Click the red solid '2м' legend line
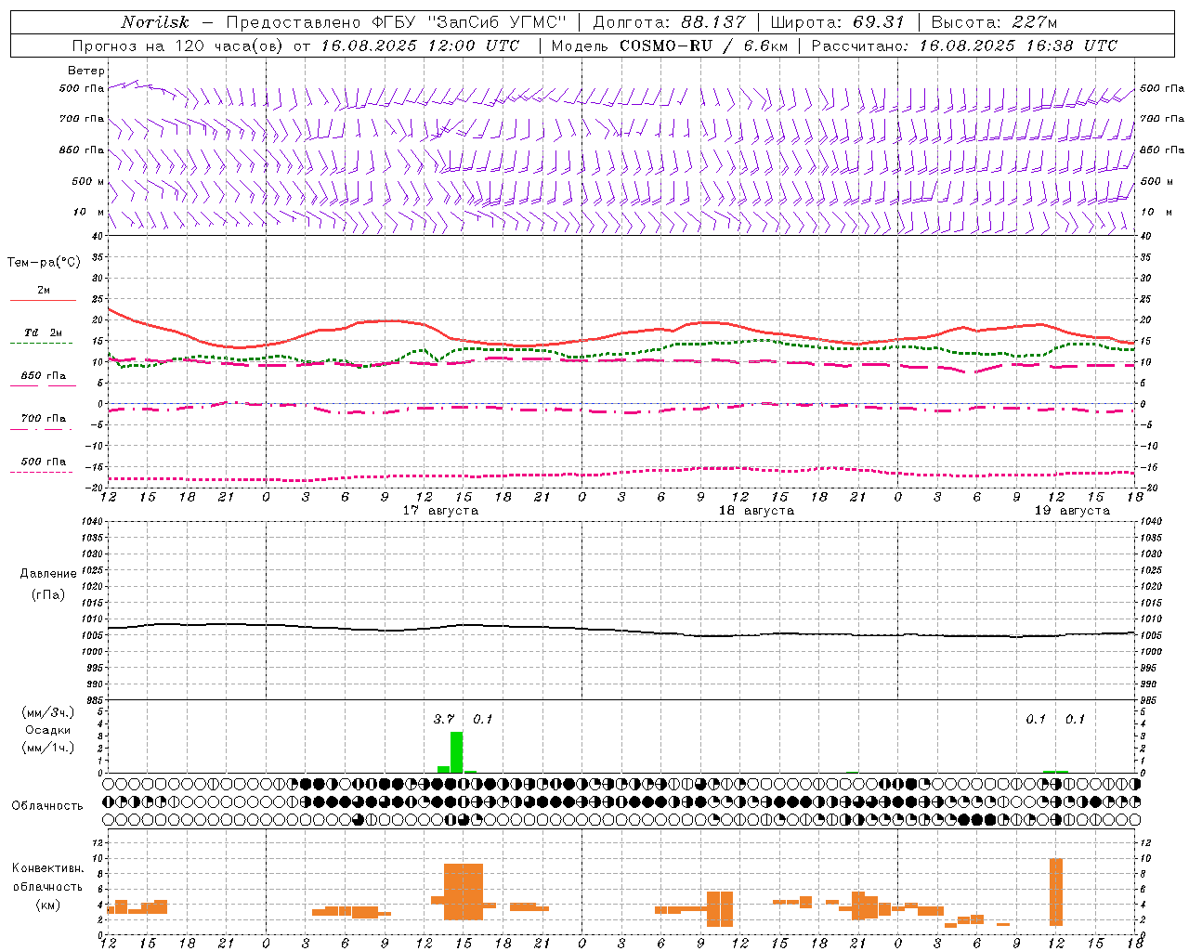The image size is (1189, 951). (43, 300)
